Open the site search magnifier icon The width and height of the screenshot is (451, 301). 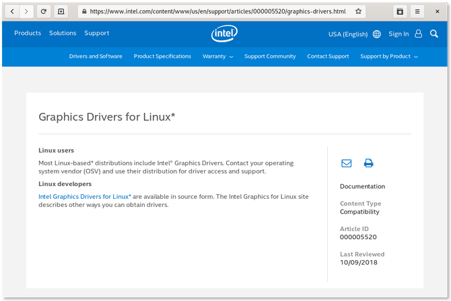[x=434, y=34]
